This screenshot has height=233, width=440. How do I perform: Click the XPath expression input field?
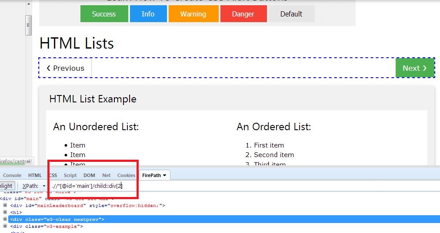pyautogui.click(x=244, y=186)
